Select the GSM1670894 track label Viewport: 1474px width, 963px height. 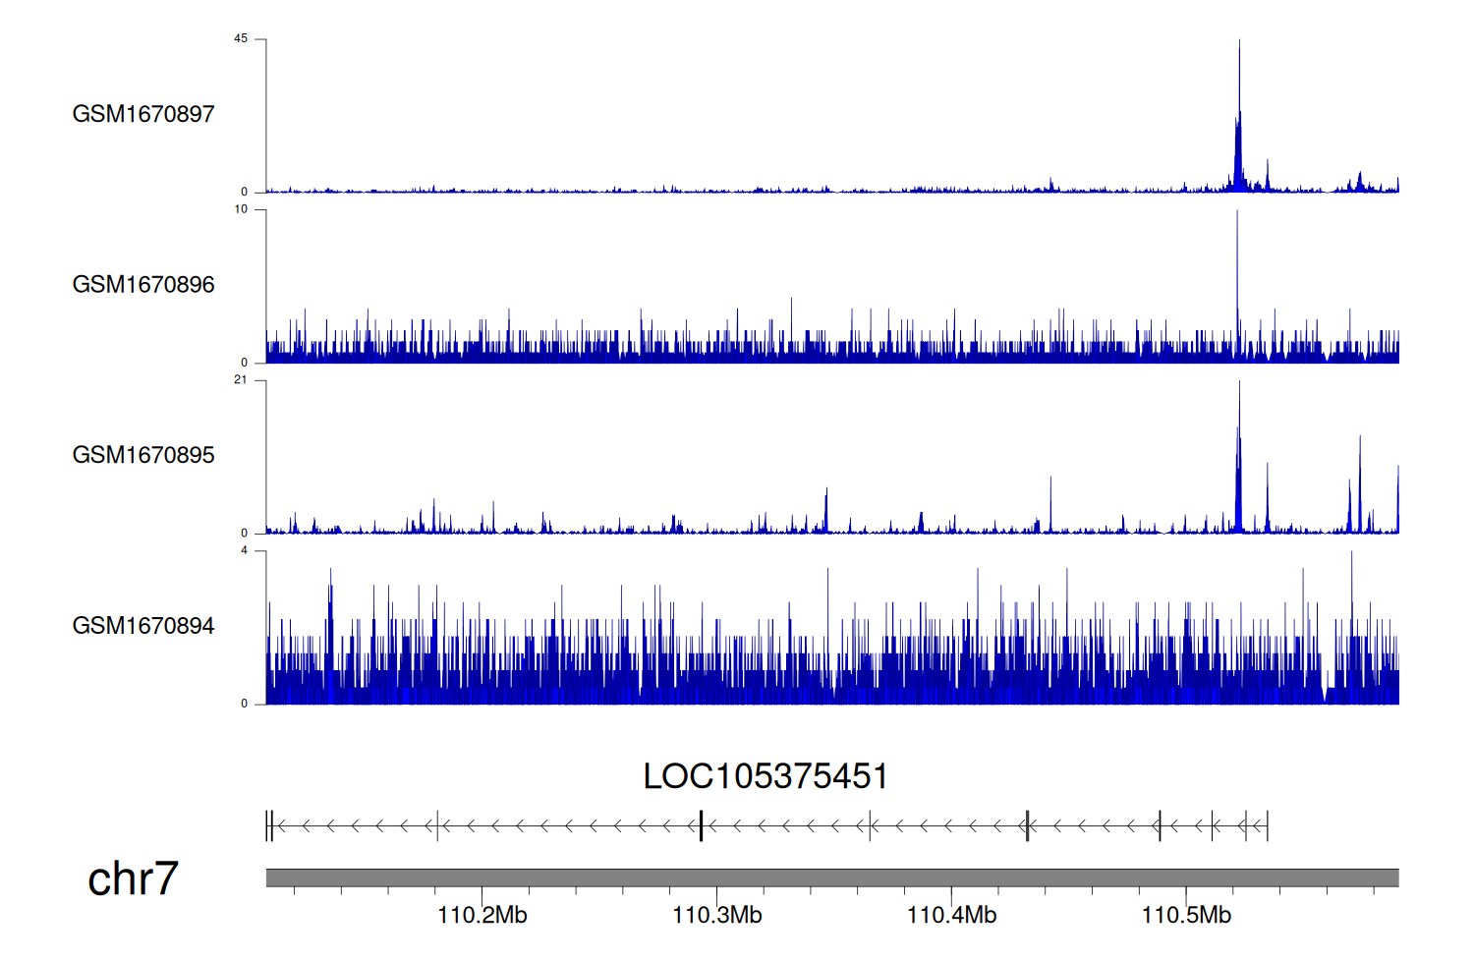click(x=143, y=626)
